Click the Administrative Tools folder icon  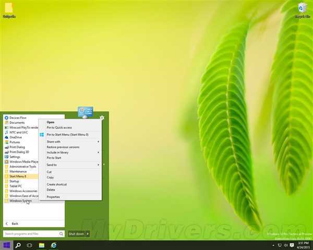(x=6, y=167)
